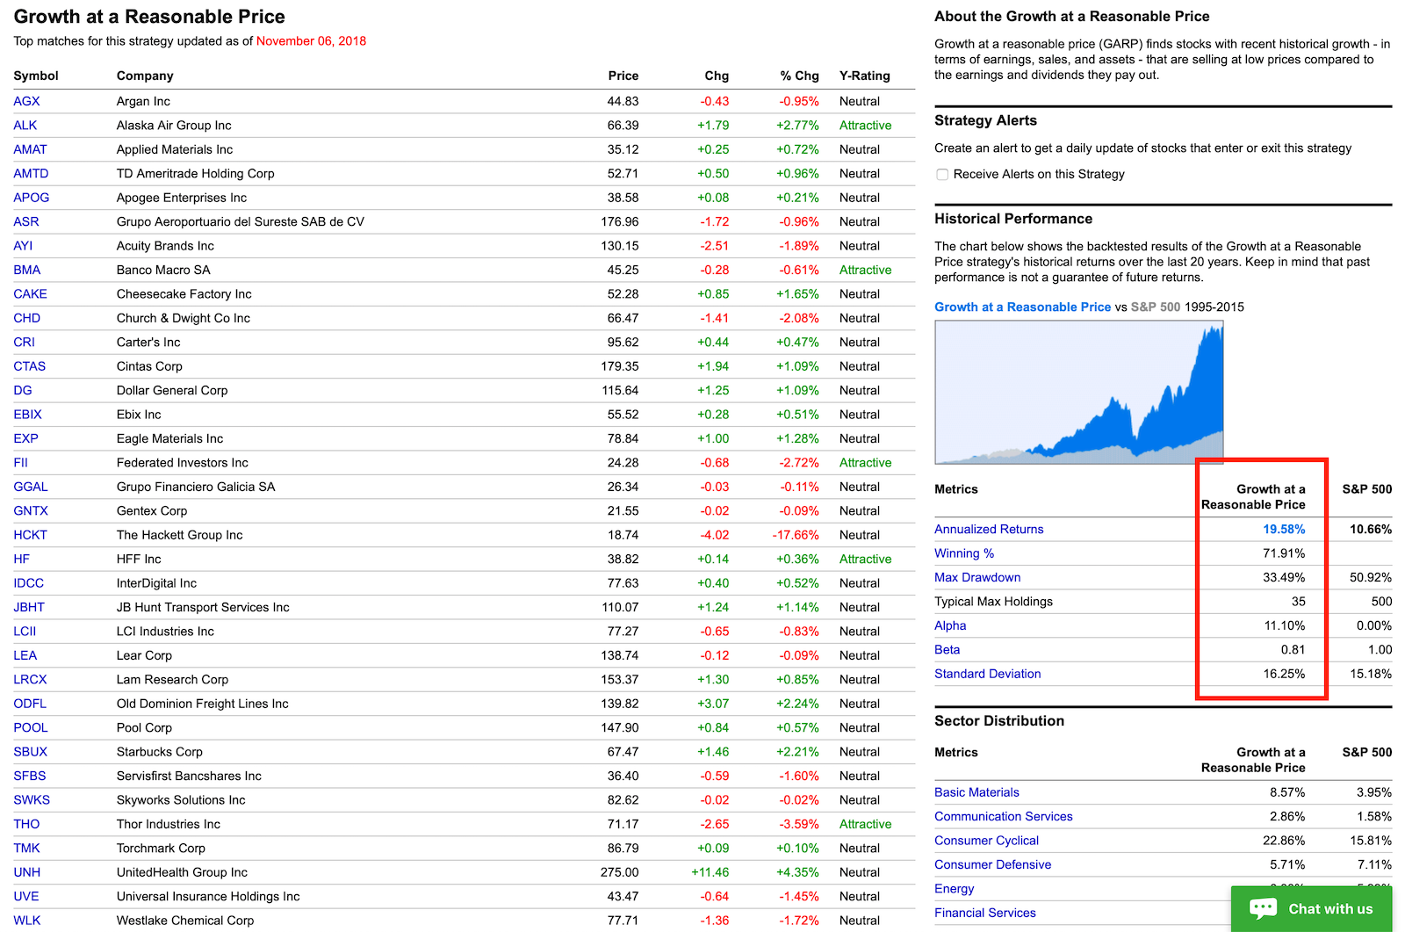1405x932 pixels.
Task: Open the SFBS symbol link
Action: tap(30, 776)
